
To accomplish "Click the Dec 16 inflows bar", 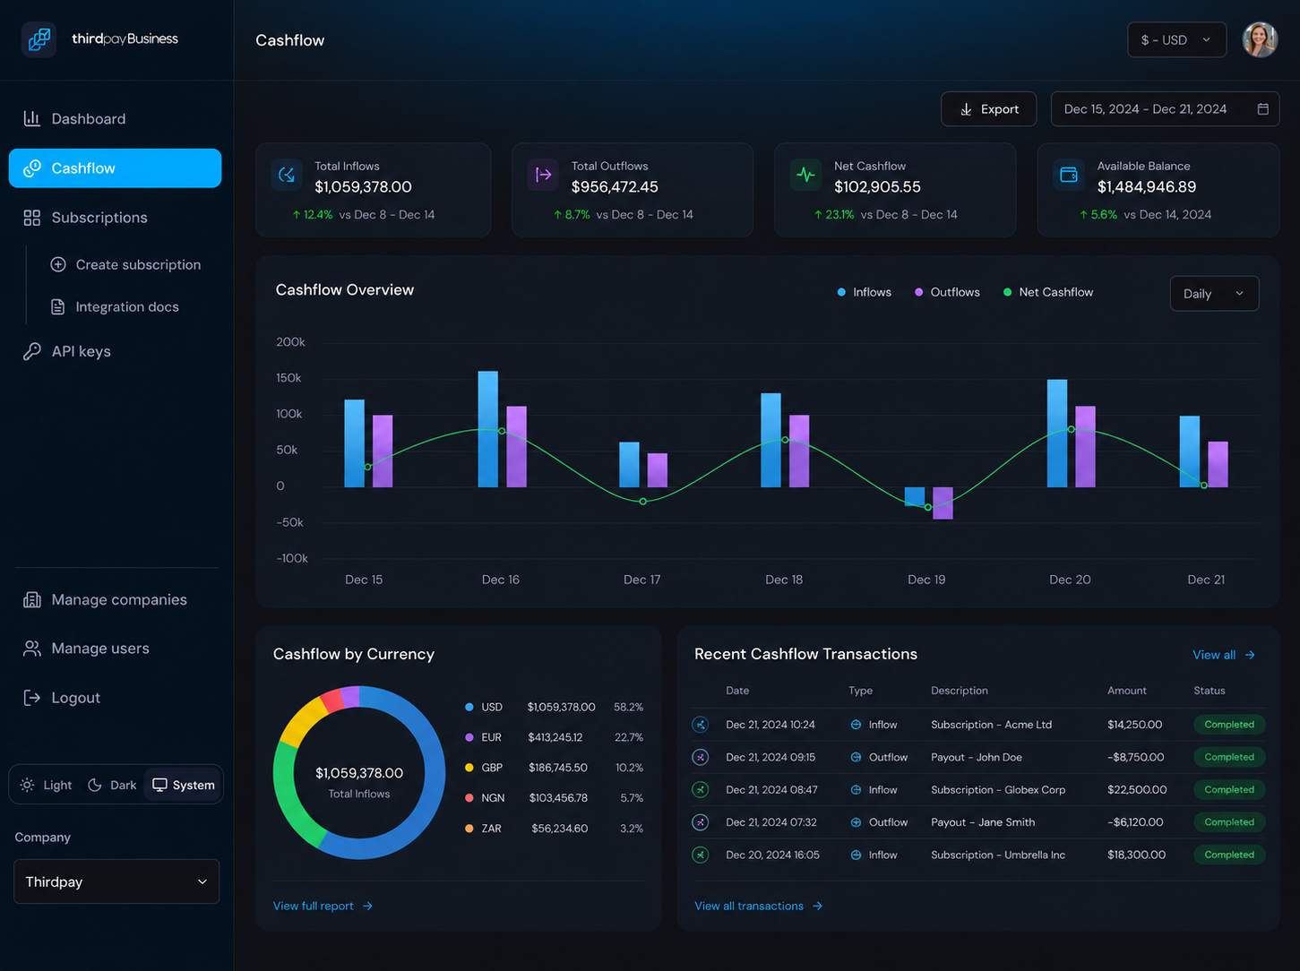I will coord(488,429).
